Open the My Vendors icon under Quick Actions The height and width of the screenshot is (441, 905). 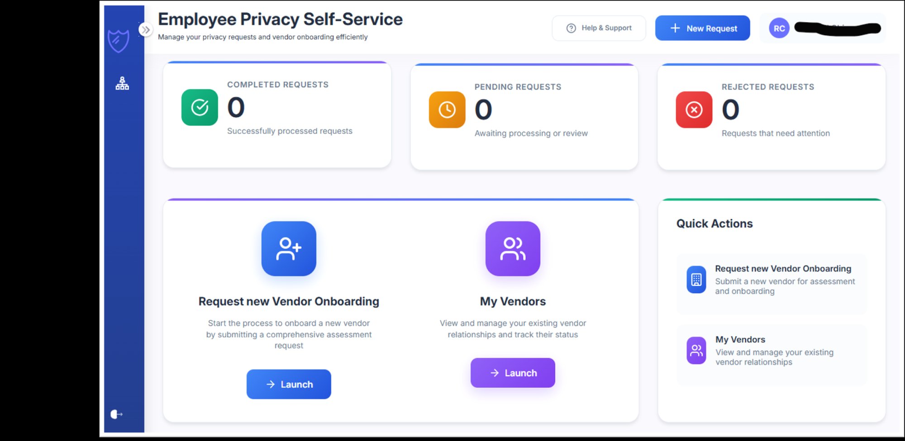pos(695,350)
